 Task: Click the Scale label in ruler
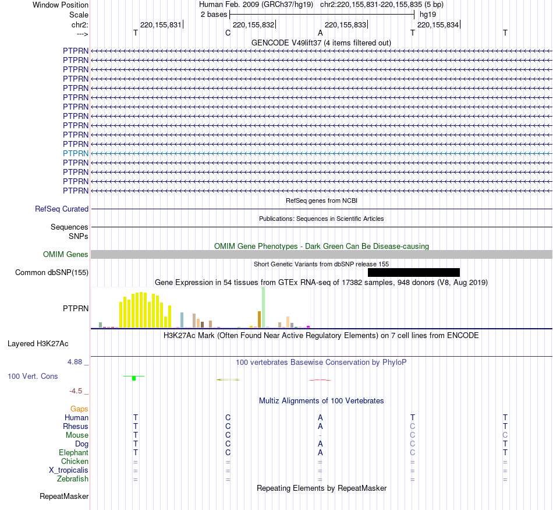(x=79, y=15)
